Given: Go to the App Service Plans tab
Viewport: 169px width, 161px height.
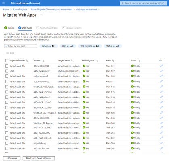Looking at the screenshot, I should coord(47,28).
